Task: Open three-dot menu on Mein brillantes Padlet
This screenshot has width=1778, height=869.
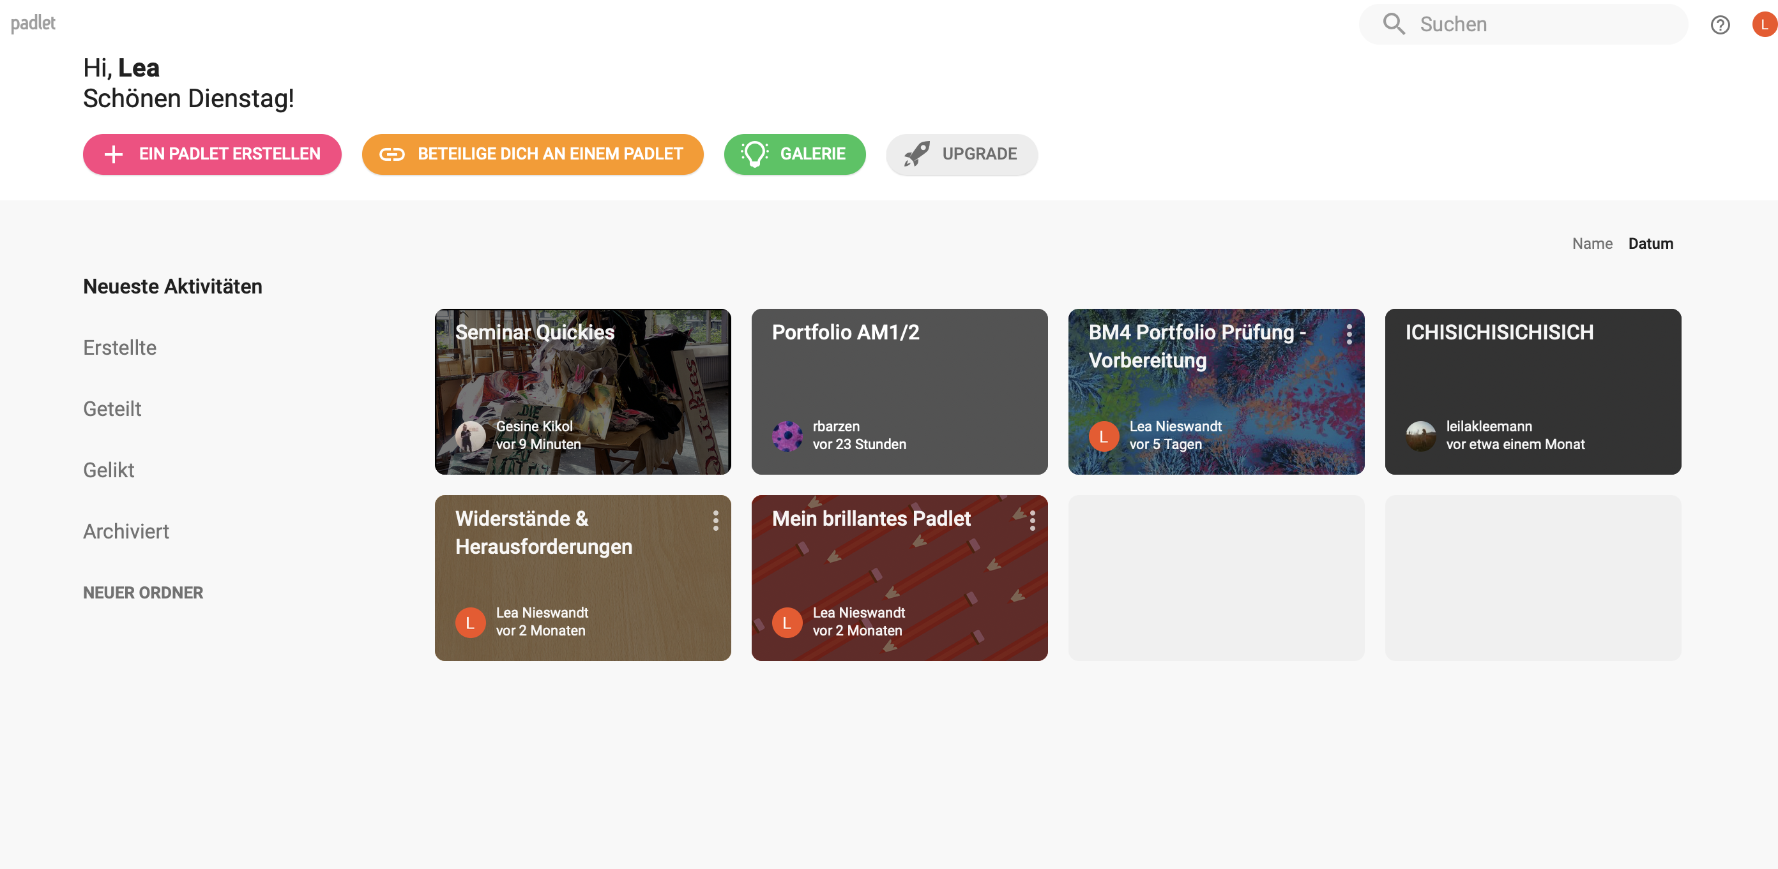Action: click(1032, 521)
